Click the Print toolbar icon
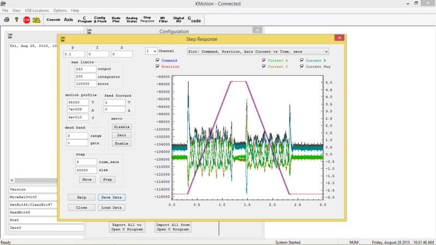 pyautogui.click(x=7, y=20)
